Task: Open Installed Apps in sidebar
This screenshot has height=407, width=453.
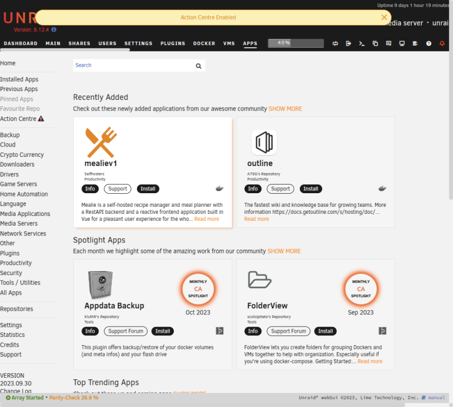Action: (19, 79)
